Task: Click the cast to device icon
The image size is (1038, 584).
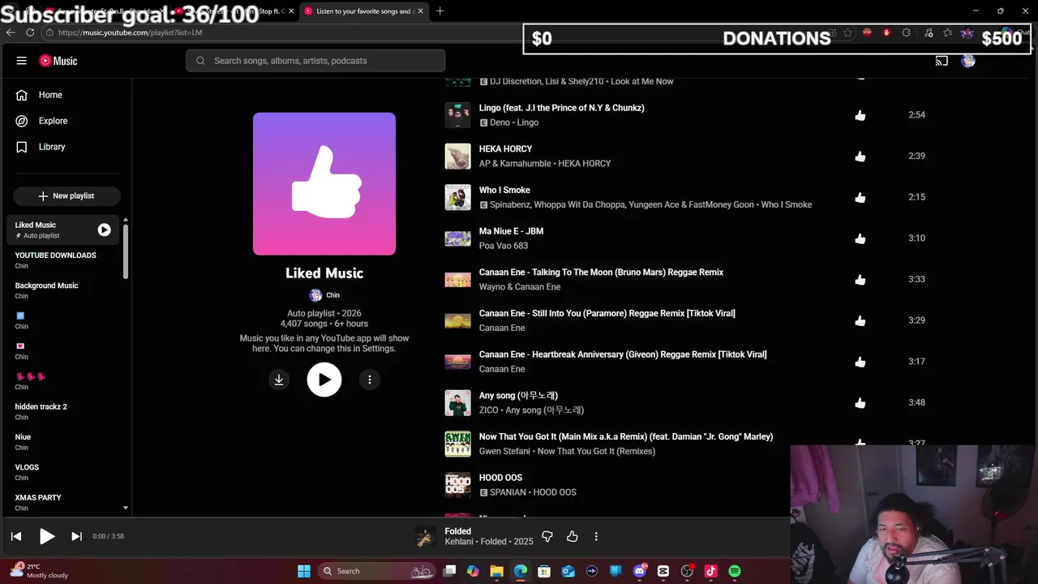Action: pyautogui.click(x=941, y=61)
